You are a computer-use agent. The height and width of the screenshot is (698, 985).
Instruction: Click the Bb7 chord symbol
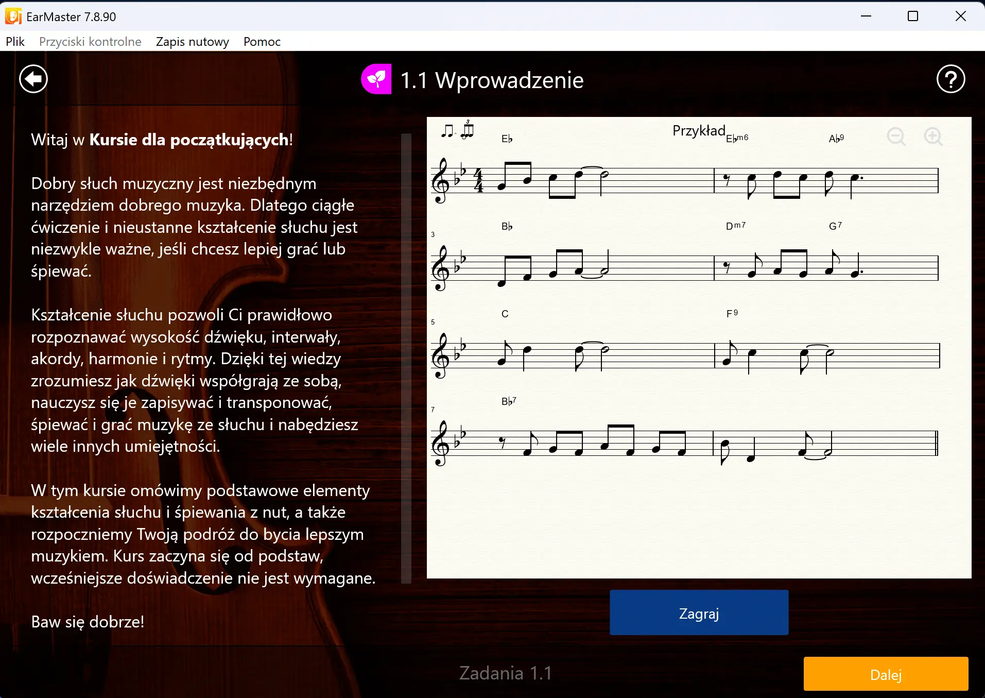click(509, 401)
